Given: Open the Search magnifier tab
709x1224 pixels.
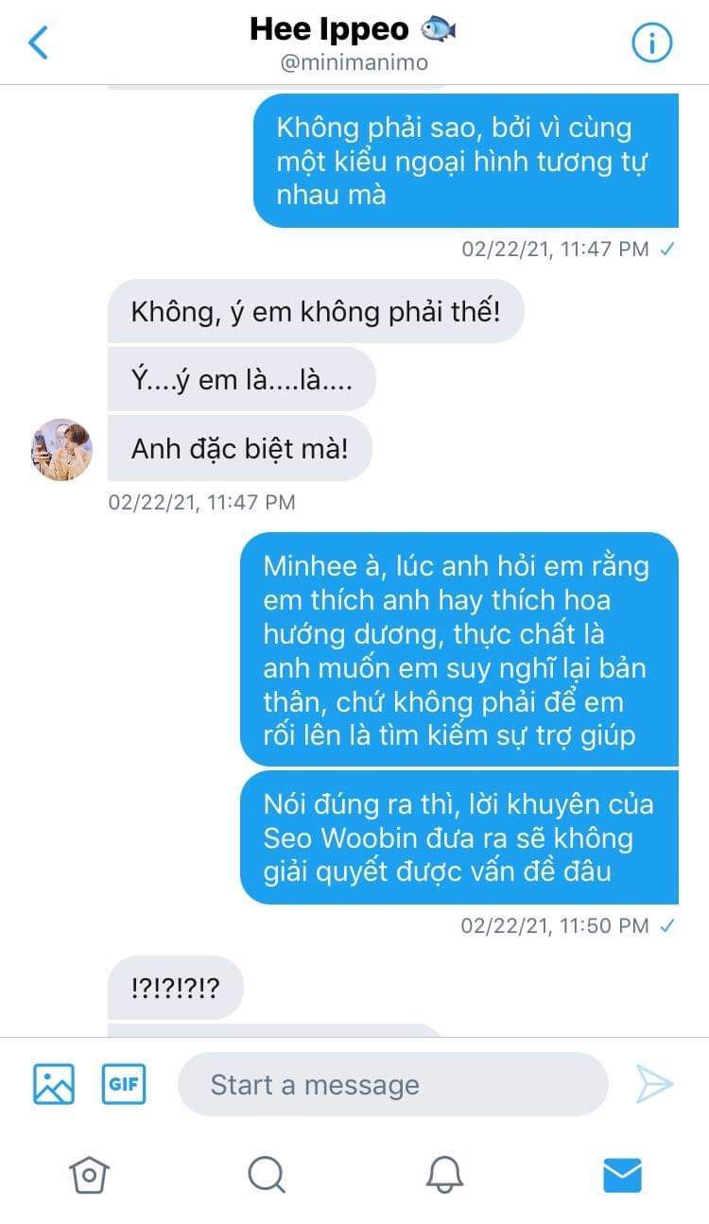Looking at the screenshot, I should point(267,1175).
